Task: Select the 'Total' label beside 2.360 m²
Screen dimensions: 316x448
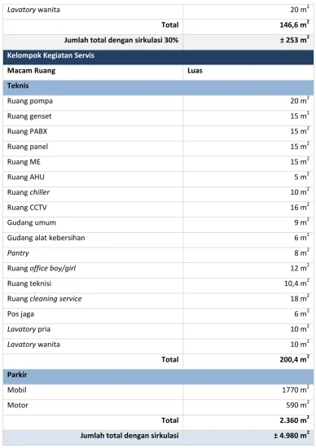Action: (170, 420)
